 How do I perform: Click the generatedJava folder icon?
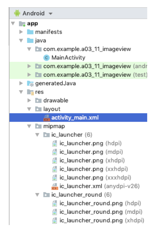30,84
